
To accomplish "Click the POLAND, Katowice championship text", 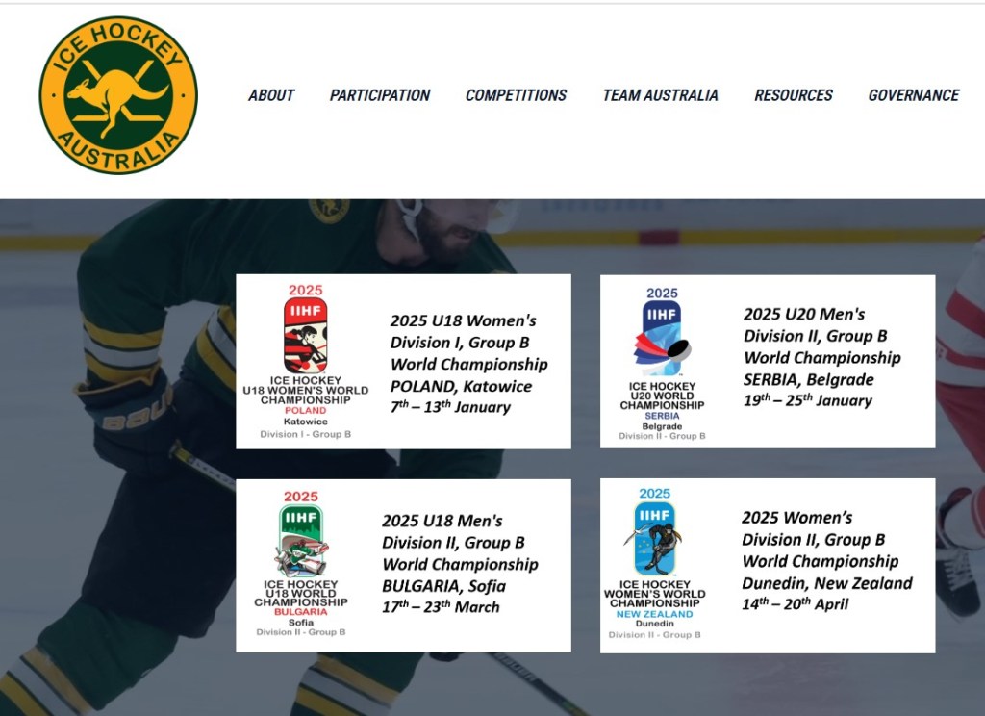I will [x=461, y=386].
